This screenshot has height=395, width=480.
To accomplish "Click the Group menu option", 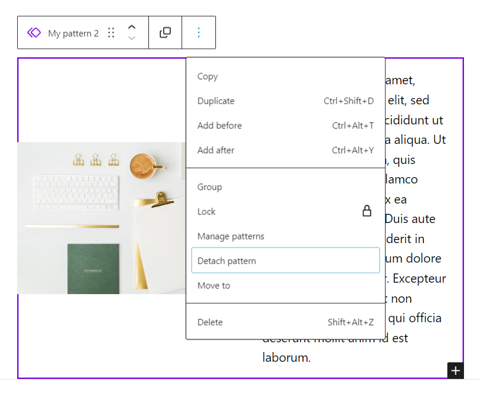I will coord(285,187).
